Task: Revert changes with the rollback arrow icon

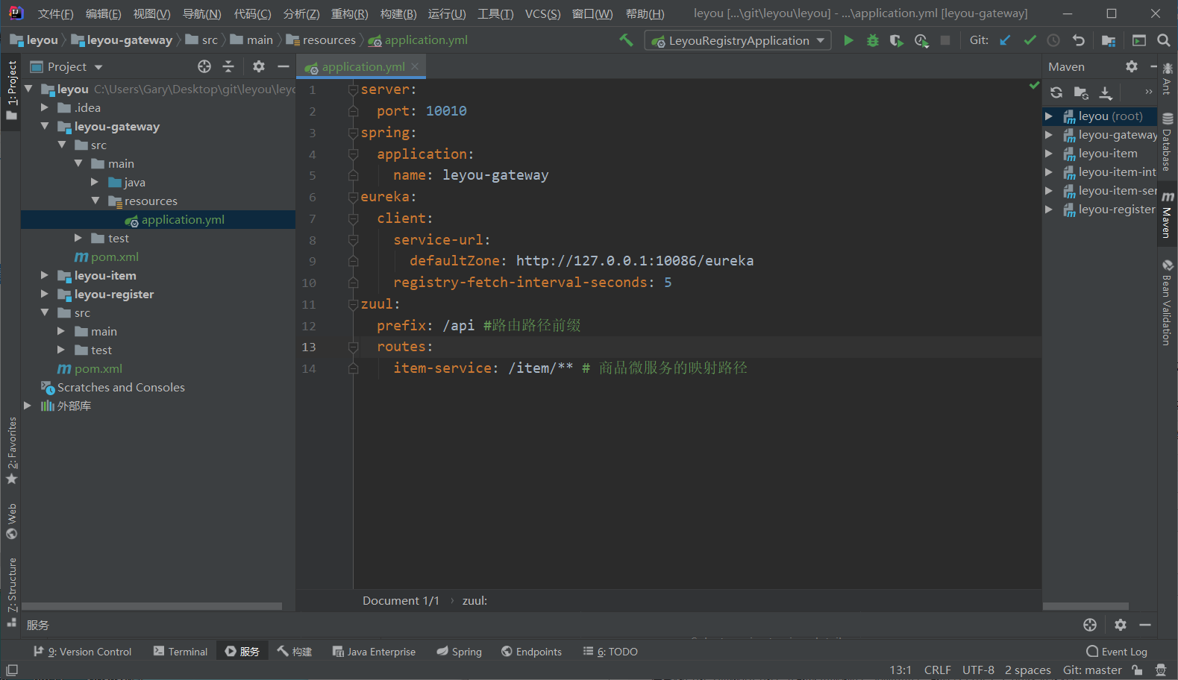Action: click(x=1078, y=40)
